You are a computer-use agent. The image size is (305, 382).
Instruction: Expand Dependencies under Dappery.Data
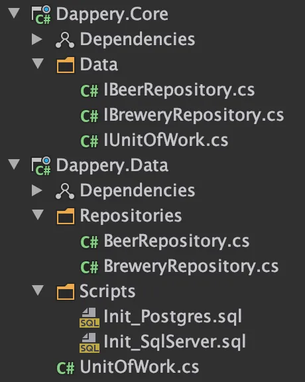pos(36,190)
